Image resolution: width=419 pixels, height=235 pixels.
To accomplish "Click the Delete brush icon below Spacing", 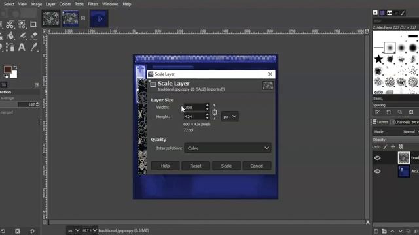I will [x=410, y=112].
